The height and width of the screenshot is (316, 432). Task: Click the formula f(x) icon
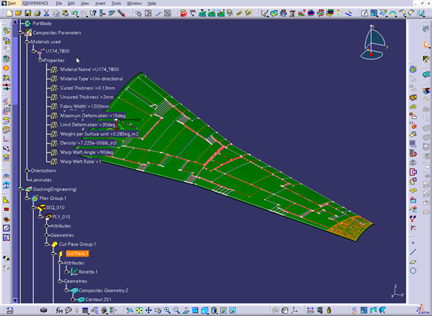[x=60, y=310]
